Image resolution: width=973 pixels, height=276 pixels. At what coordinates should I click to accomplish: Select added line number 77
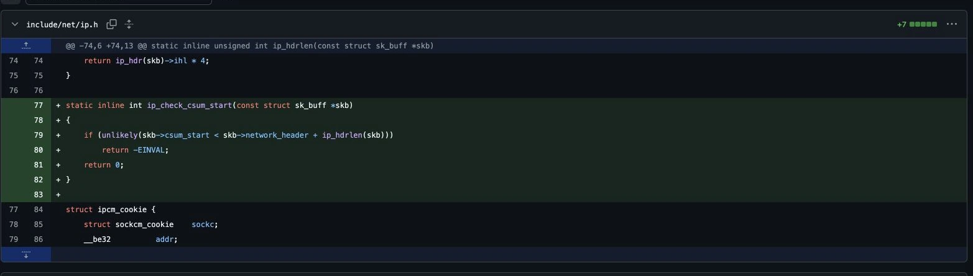point(39,105)
